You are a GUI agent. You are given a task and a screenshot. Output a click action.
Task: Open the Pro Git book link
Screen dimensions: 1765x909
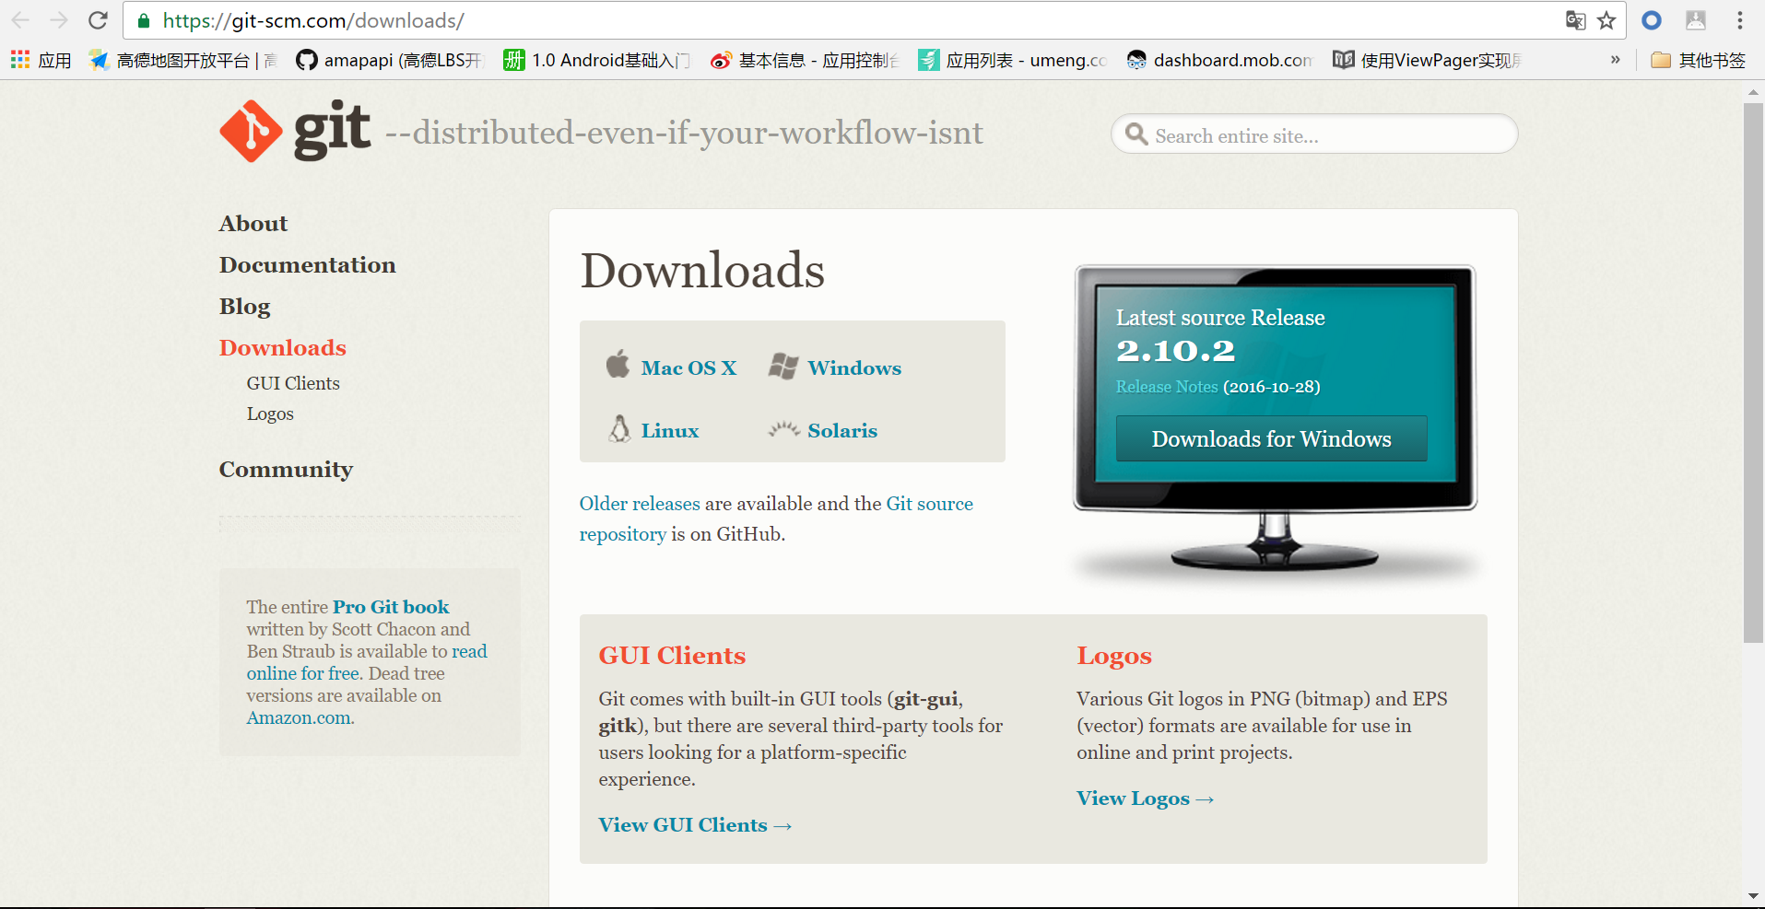[391, 607]
